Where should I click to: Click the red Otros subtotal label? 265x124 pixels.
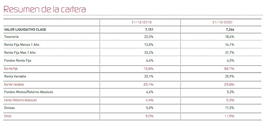(x=8, y=116)
